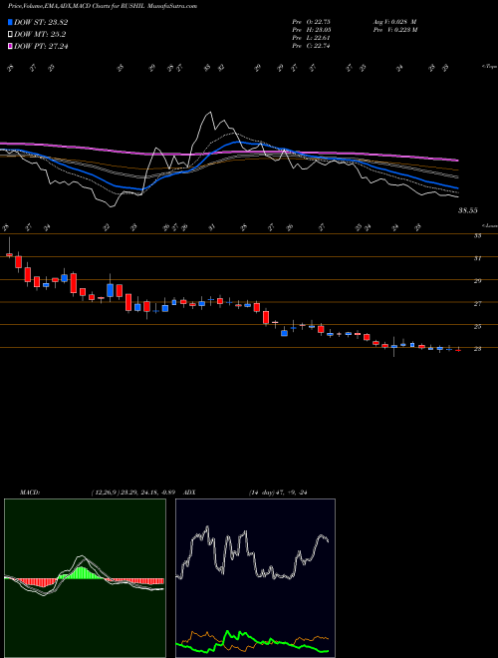Click the Pre L: 22.61 value

click(311, 38)
